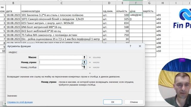This screenshot has height=107, width=191.
Task: Click header cell вартість
Action: pos(149,9)
